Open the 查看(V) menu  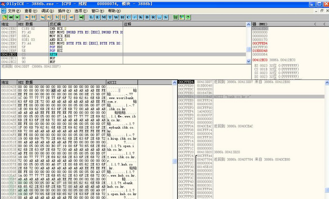(31, 11)
